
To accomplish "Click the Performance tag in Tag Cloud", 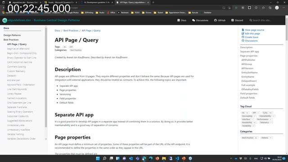I will click(x=264, y=119).
